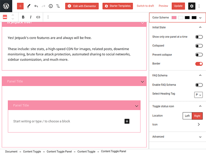The height and width of the screenshot is (154, 206).
Task: Select the Tools pencil icon
Action: point(29,6)
